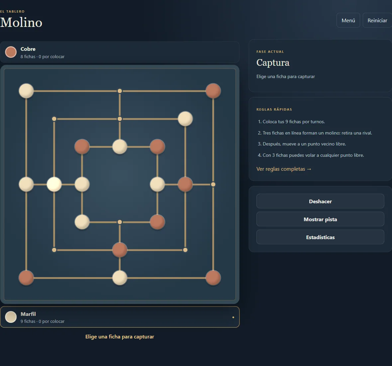The image size is (392, 366).
Task: Select the ivory piece on inner square's left midpoint
Action: point(82,185)
